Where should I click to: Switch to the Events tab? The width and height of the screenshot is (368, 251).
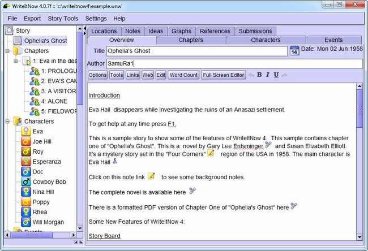coord(333,40)
